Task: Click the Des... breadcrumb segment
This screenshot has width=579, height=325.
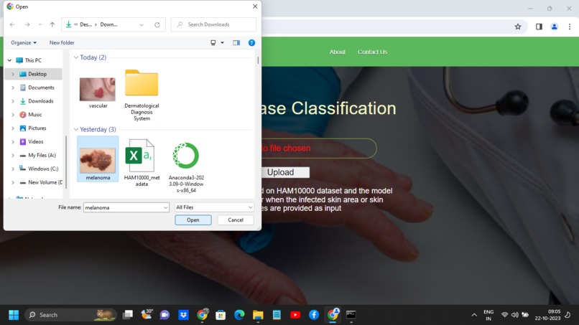Action: click(x=85, y=24)
